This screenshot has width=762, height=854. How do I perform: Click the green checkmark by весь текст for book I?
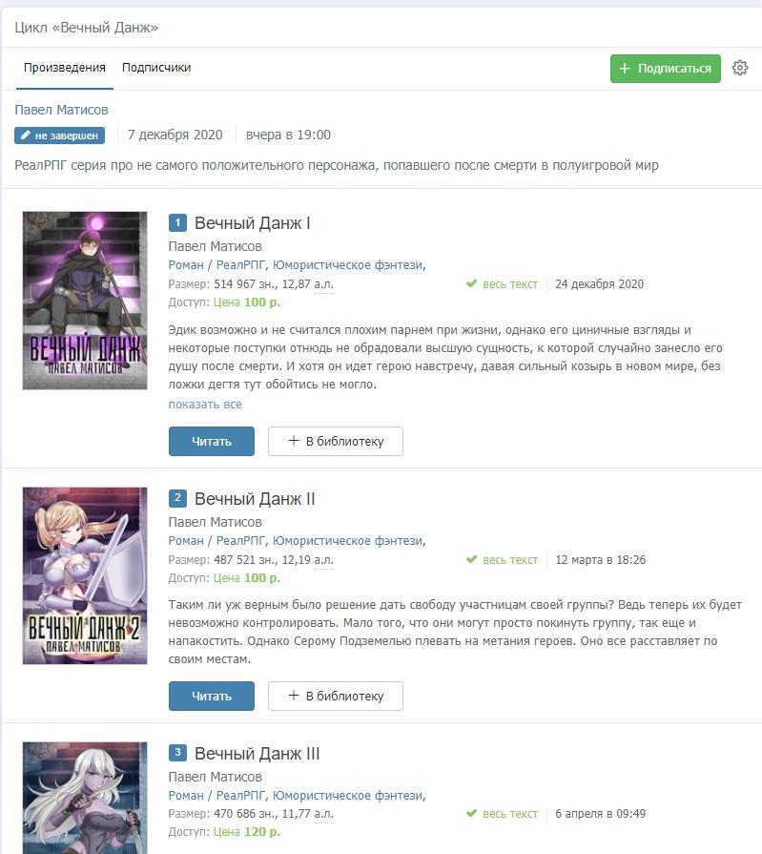(471, 283)
